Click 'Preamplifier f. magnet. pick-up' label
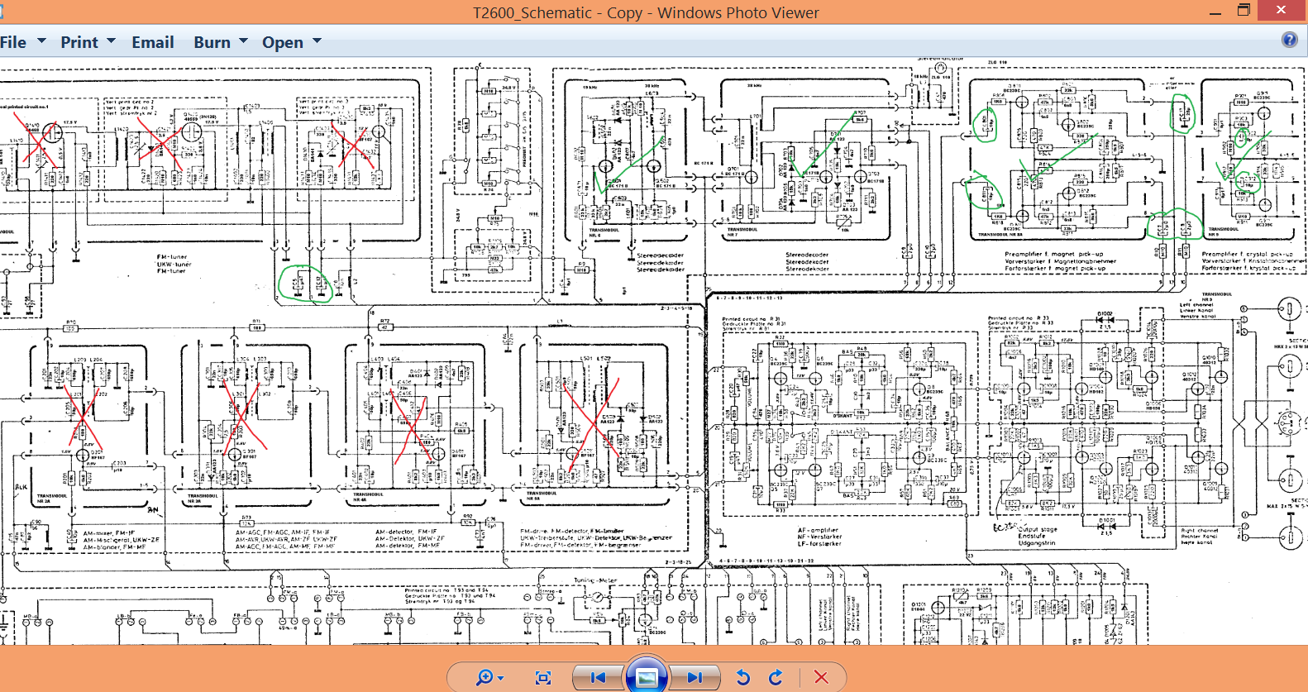The width and height of the screenshot is (1308, 692). pyautogui.click(x=1053, y=255)
